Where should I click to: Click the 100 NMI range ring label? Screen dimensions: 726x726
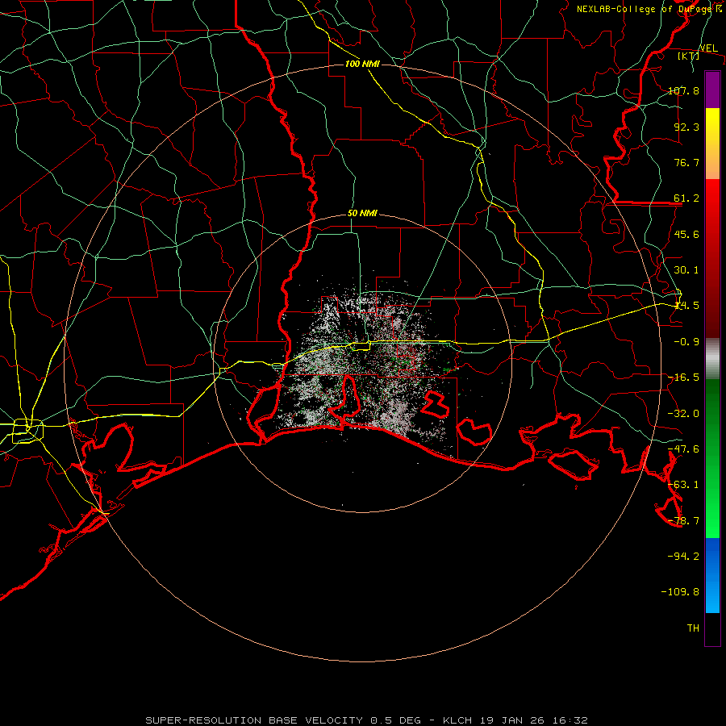(362, 64)
